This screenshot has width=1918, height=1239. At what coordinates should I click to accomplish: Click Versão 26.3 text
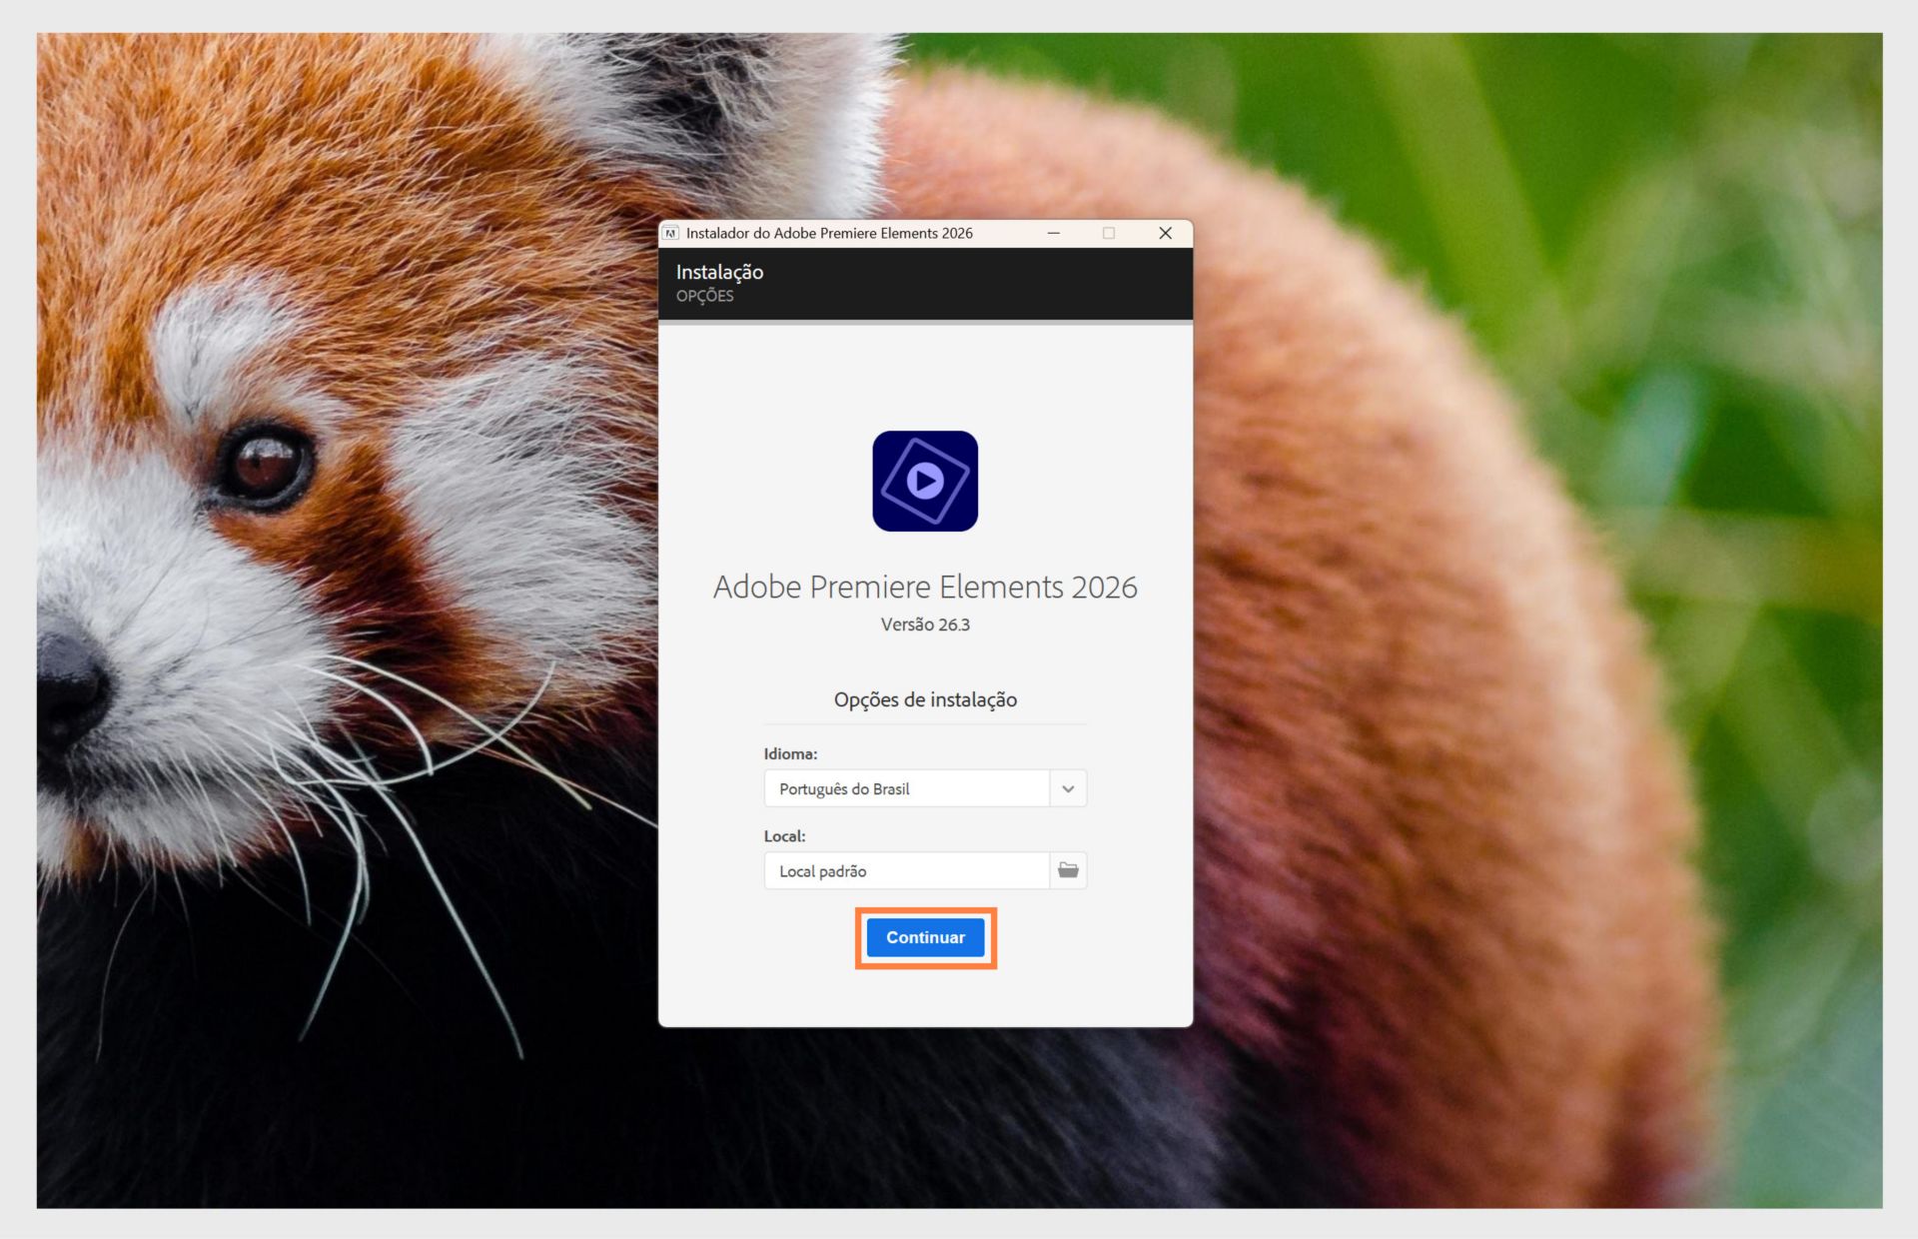pos(924,623)
